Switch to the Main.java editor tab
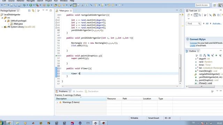The height and width of the screenshot is (125, 223). [64, 11]
